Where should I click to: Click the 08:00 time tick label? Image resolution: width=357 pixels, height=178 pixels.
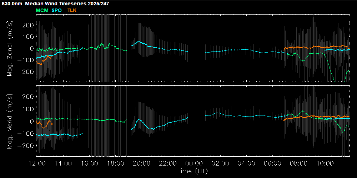click(299, 163)
